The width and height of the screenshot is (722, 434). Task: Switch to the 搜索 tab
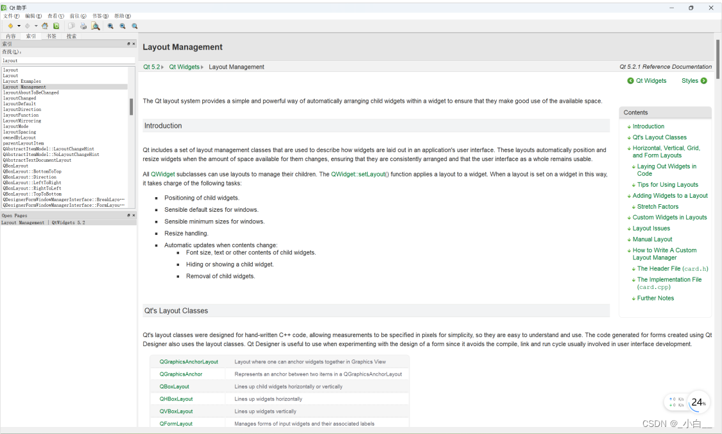click(71, 36)
